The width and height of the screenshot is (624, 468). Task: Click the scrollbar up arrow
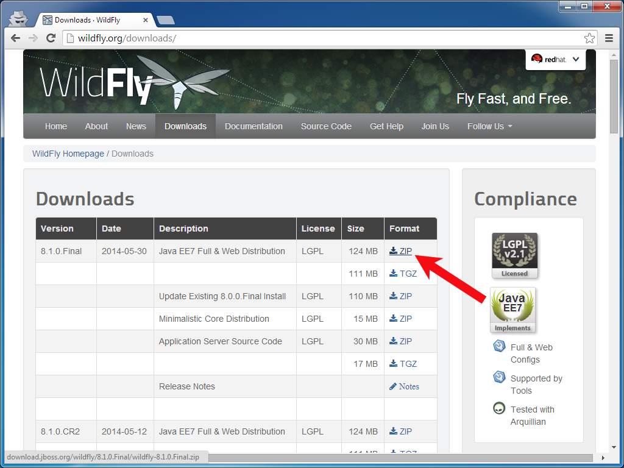pyautogui.click(x=614, y=54)
